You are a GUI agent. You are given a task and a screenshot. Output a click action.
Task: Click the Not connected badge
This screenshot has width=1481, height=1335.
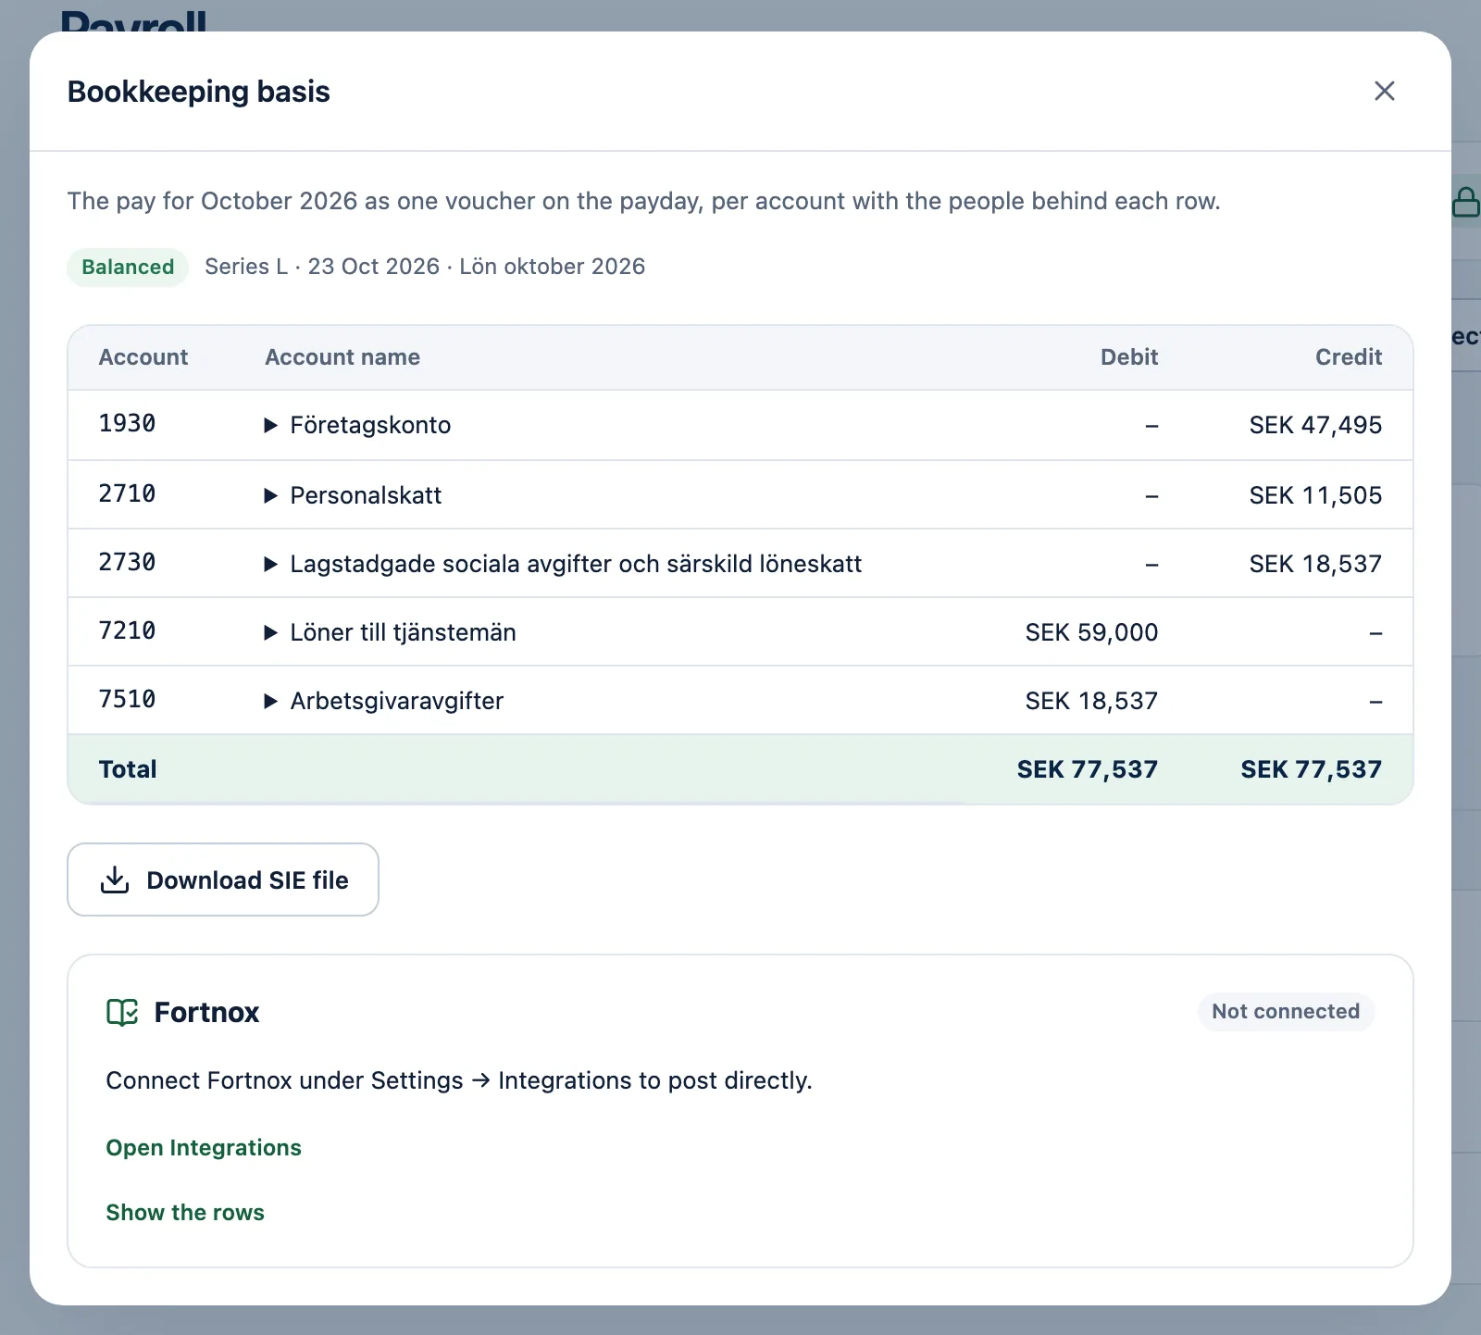(1286, 1011)
